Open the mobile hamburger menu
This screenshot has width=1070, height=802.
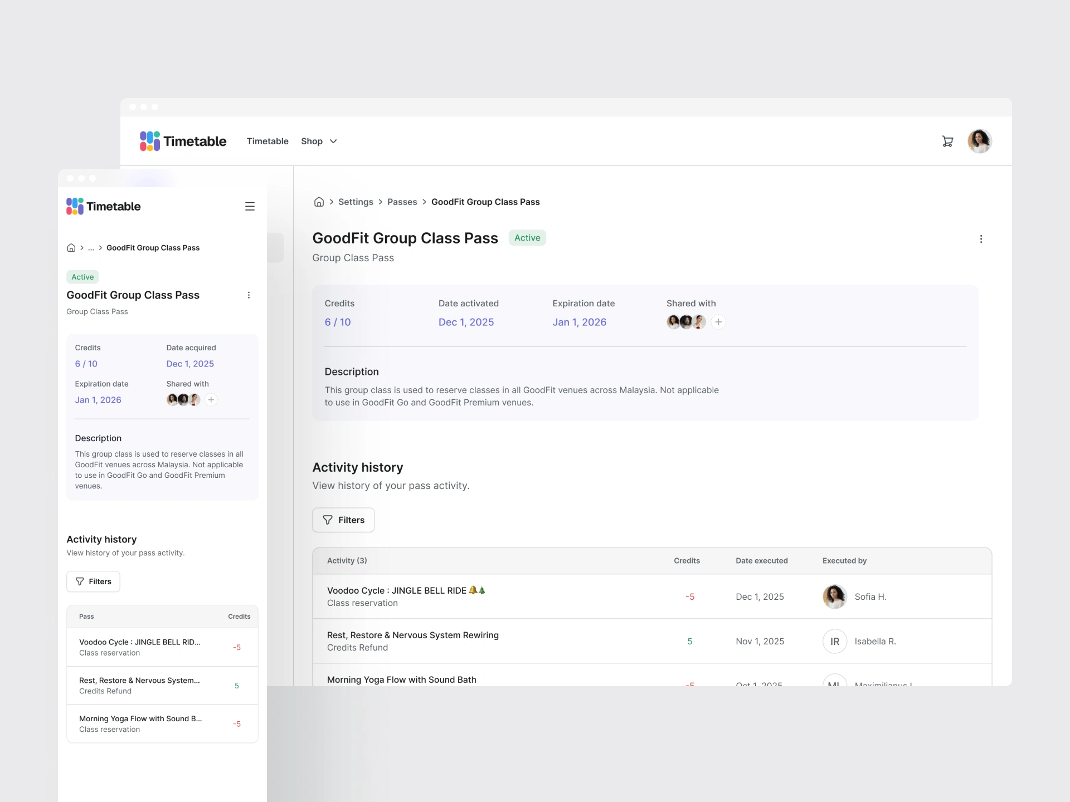pyautogui.click(x=250, y=207)
